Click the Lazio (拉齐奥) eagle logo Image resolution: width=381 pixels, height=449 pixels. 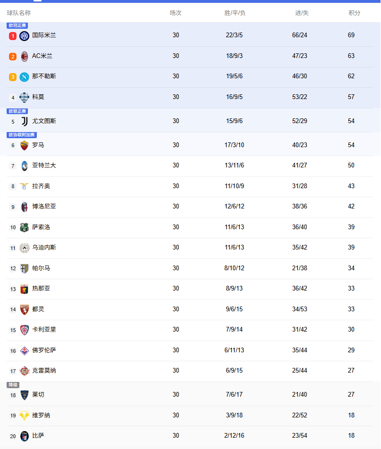(25, 186)
